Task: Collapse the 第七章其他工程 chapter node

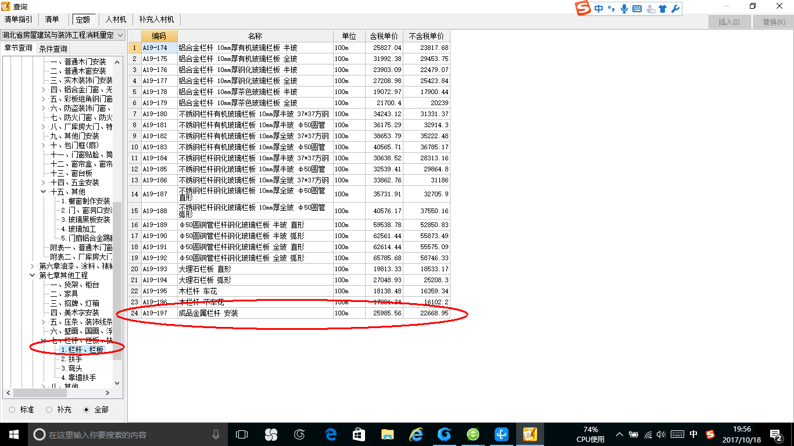Action: click(x=33, y=275)
